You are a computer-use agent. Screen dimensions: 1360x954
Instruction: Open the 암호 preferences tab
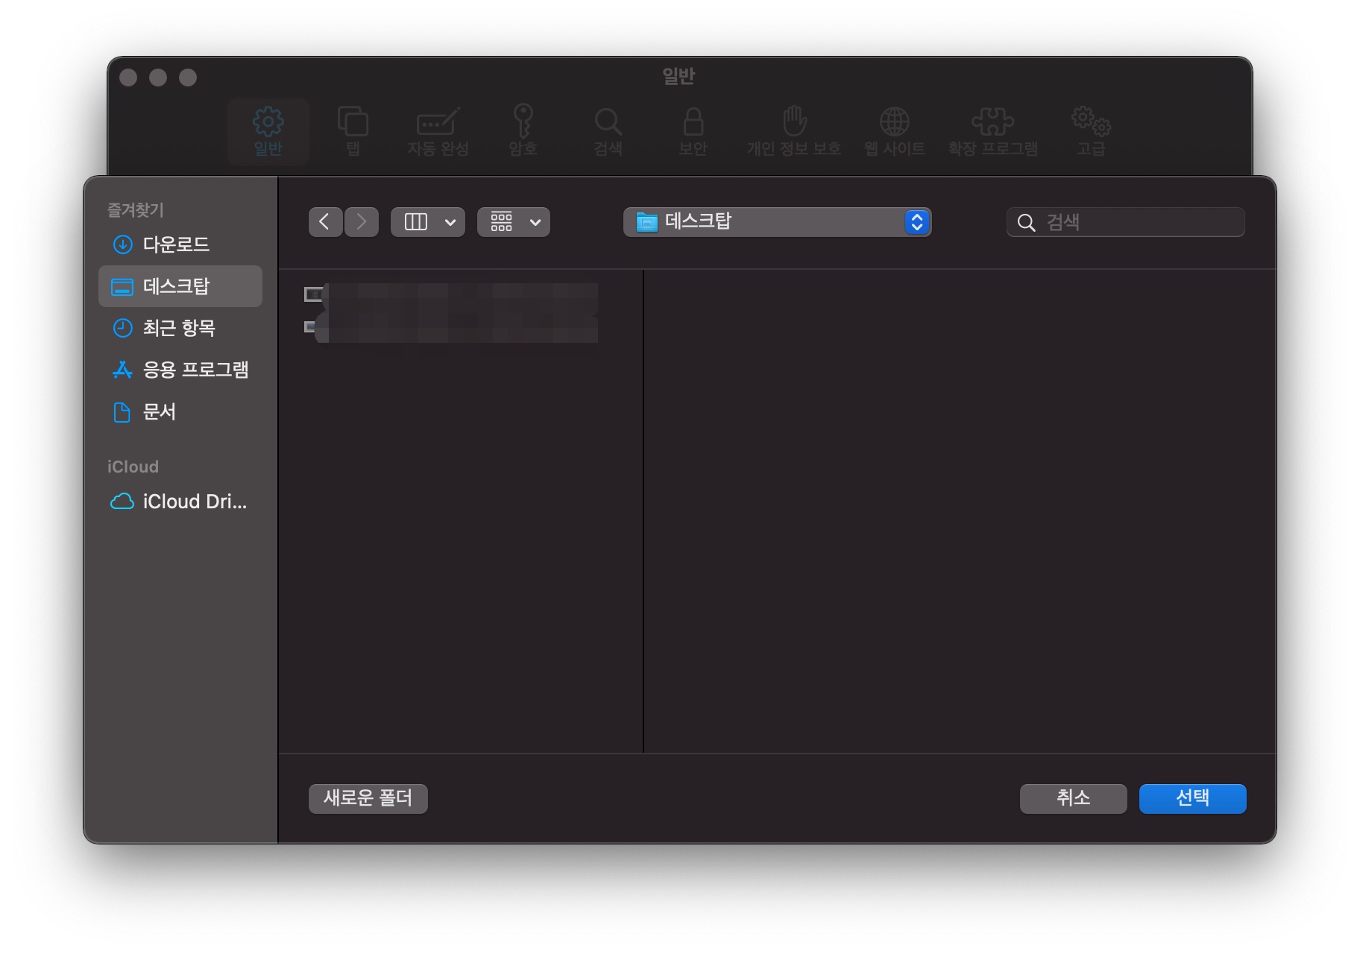523,131
